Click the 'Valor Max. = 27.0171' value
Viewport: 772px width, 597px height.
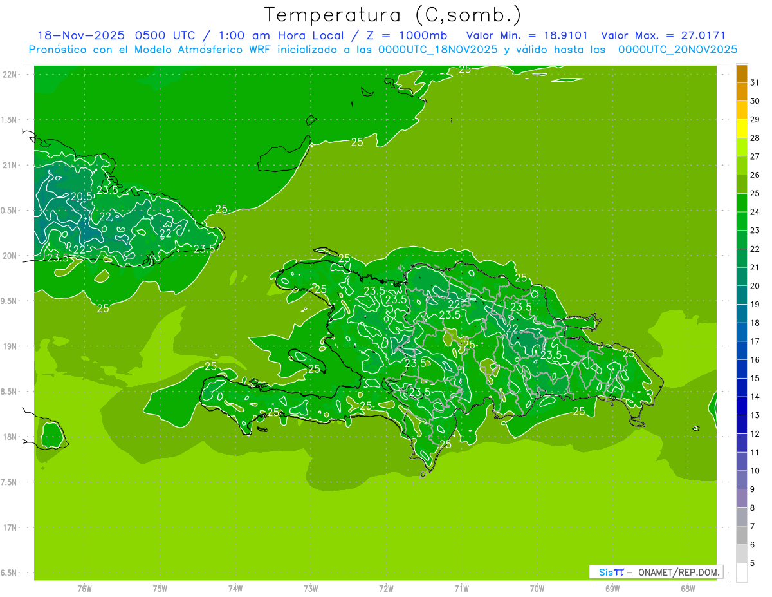coord(663,35)
